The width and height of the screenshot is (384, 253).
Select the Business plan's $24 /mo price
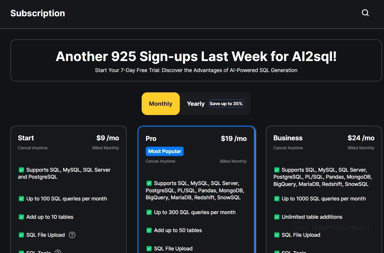[361, 138]
